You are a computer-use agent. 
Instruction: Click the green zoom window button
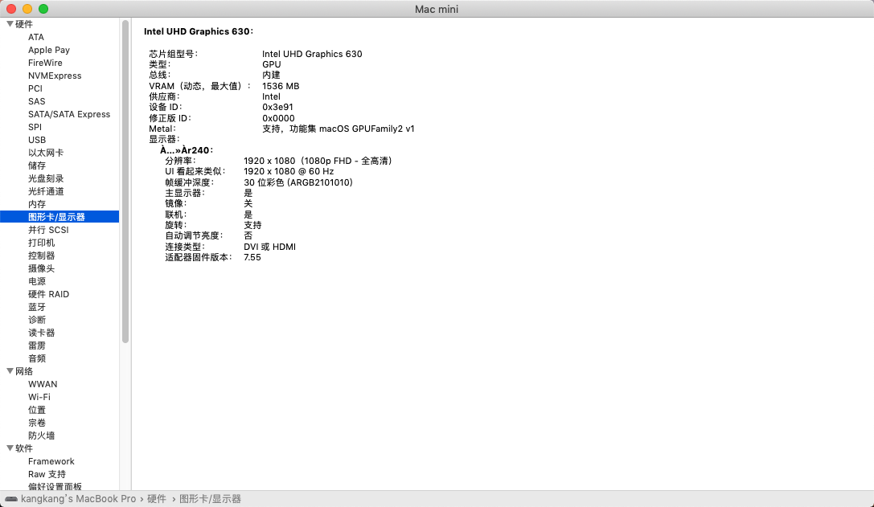(x=43, y=9)
